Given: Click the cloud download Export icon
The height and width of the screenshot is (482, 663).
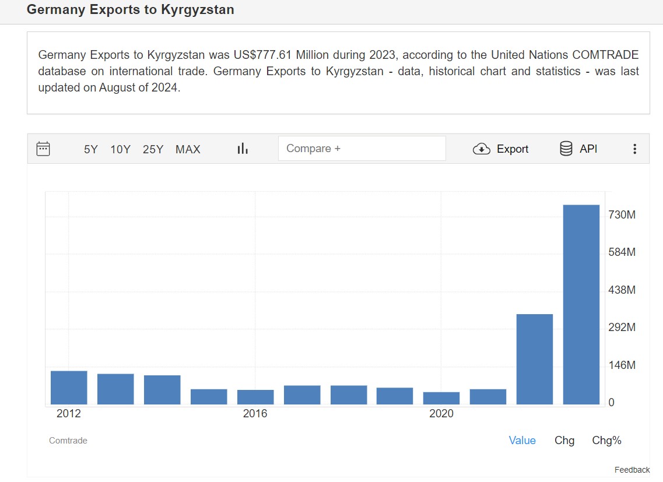Looking at the screenshot, I should coord(481,149).
